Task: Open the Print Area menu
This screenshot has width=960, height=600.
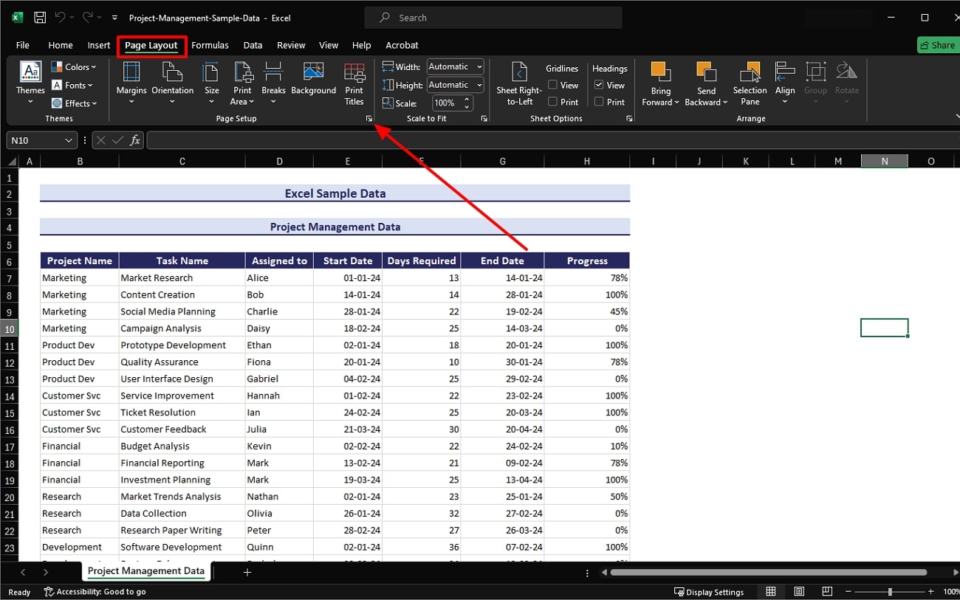Action: [x=242, y=83]
